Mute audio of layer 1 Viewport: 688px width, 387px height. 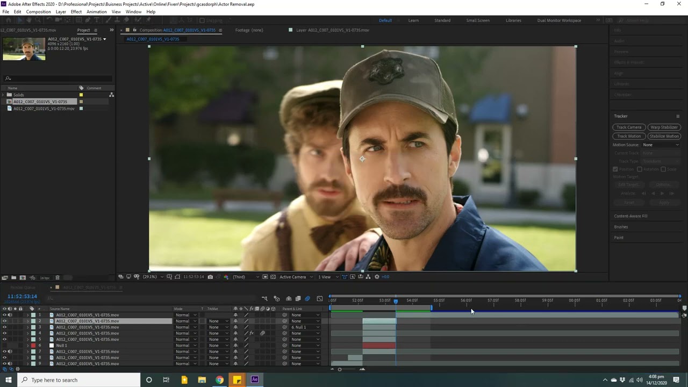coord(10,315)
